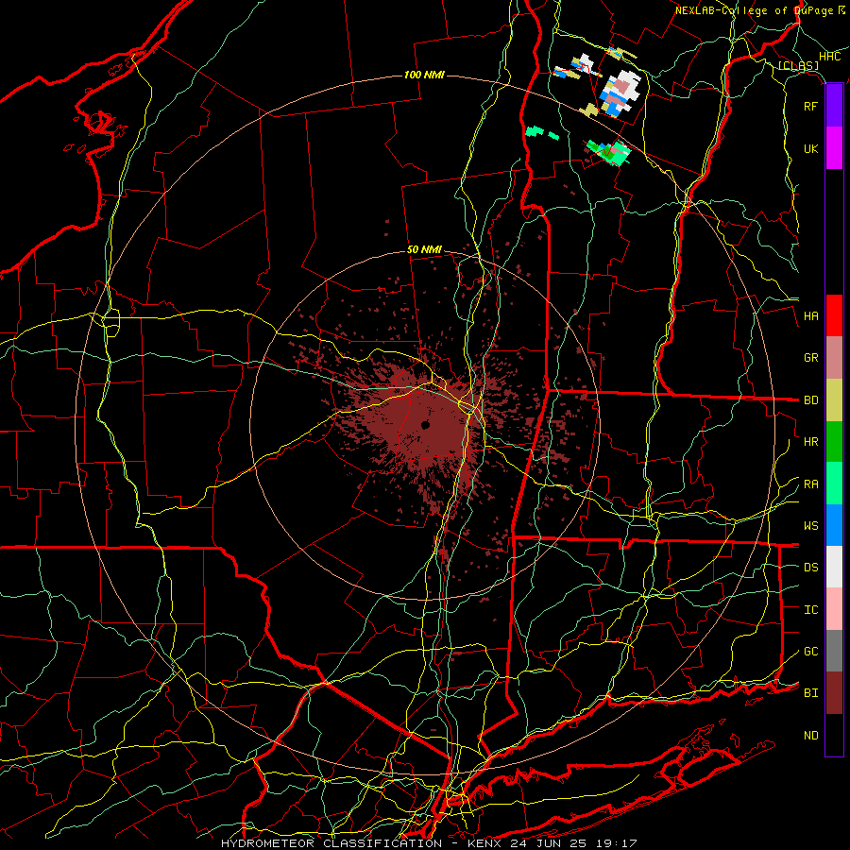Click the UK label beside the legend

[x=810, y=148]
